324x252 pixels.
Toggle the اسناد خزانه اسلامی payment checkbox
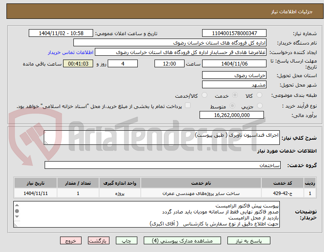188,105
